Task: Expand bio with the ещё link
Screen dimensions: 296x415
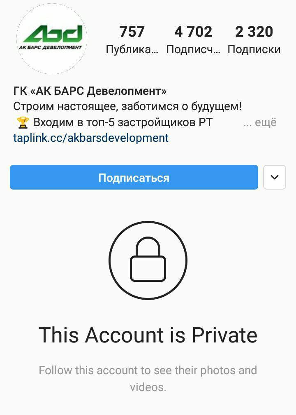Action: tap(260, 122)
